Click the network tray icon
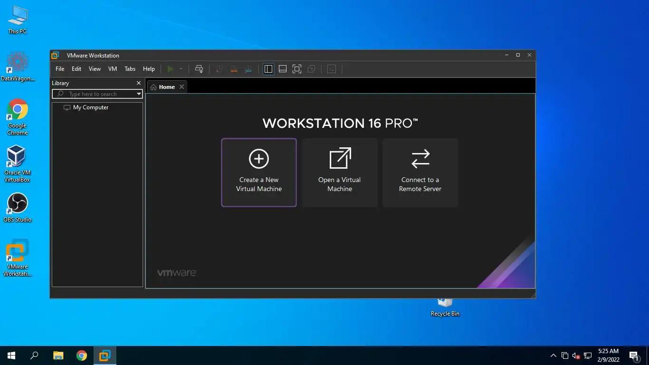The image size is (649, 365). pos(588,355)
